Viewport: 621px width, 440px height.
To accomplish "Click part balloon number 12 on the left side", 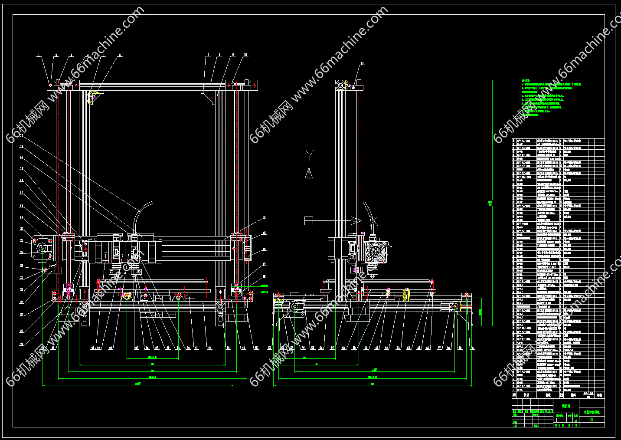I will pyautogui.click(x=21, y=136).
